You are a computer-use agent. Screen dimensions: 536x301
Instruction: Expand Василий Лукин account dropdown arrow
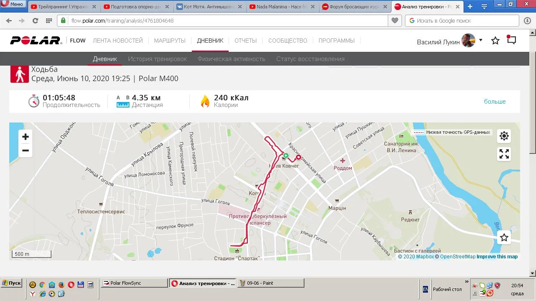(481, 40)
